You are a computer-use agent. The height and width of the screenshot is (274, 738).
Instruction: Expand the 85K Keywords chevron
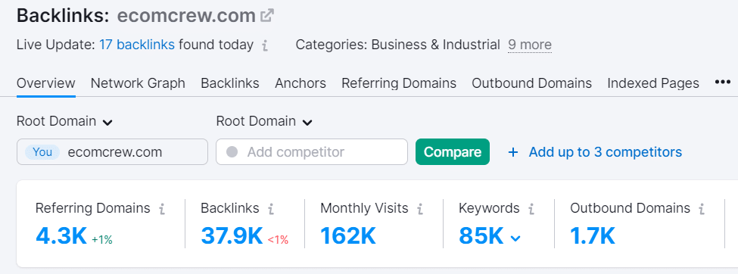tap(516, 238)
